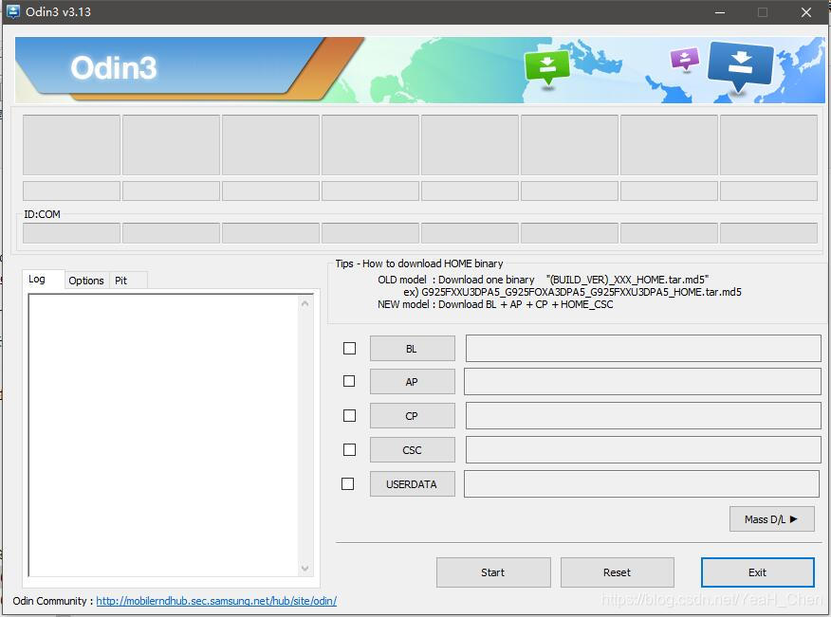The height and width of the screenshot is (617, 831).
Task: Switch to the Pit tab
Action: [x=127, y=281]
